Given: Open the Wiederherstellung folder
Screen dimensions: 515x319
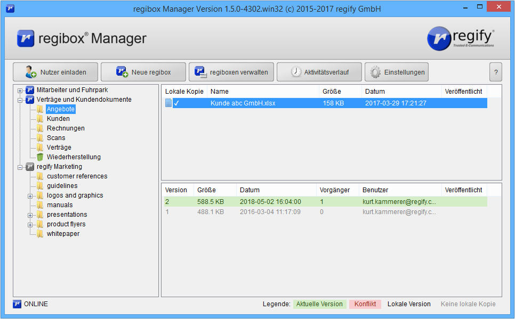Looking at the screenshot, I should [74, 157].
